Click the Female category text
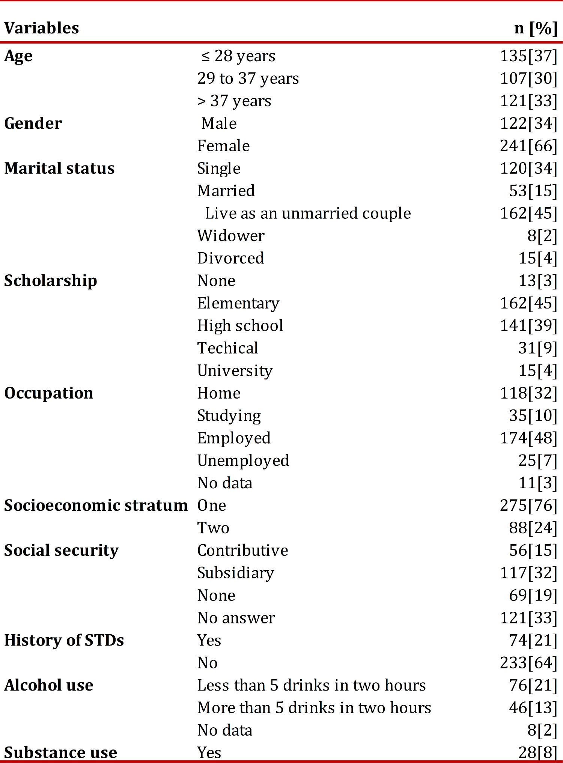Screen dimensions: 563x763 pos(224,146)
